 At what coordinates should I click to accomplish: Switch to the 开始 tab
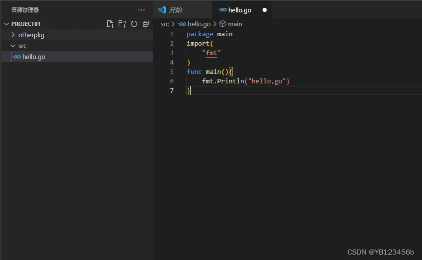coord(183,10)
